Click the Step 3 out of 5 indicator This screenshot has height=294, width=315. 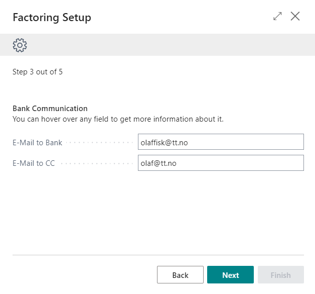(x=38, y=72)
